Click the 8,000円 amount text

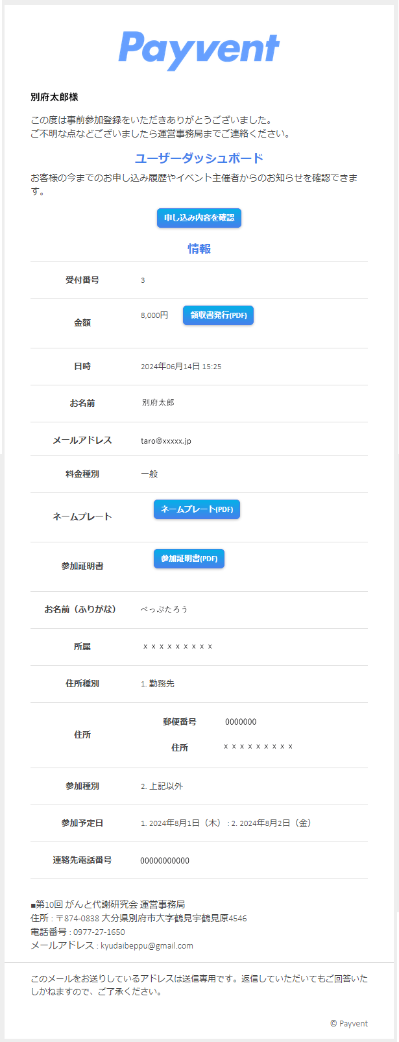pos(154,315)
